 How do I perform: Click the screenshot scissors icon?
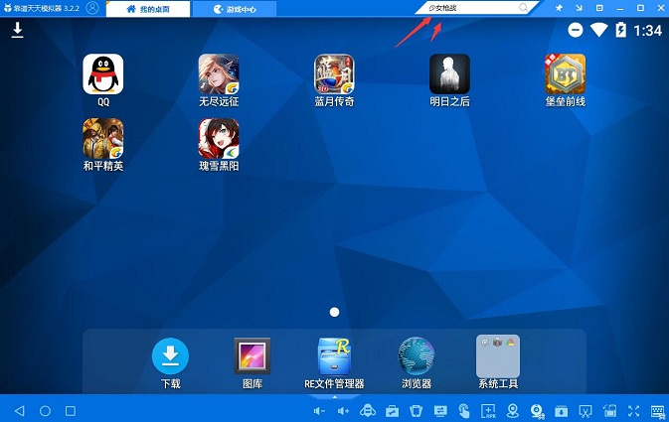(585, 411)
